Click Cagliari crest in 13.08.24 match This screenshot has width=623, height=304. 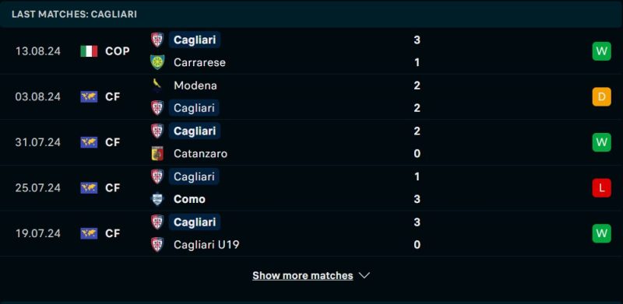pos(157,40)
